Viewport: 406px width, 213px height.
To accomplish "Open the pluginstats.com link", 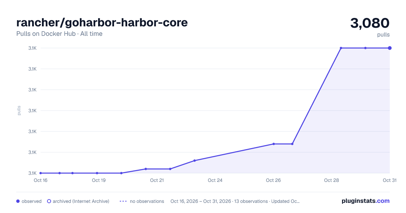I will click(365, 201).
